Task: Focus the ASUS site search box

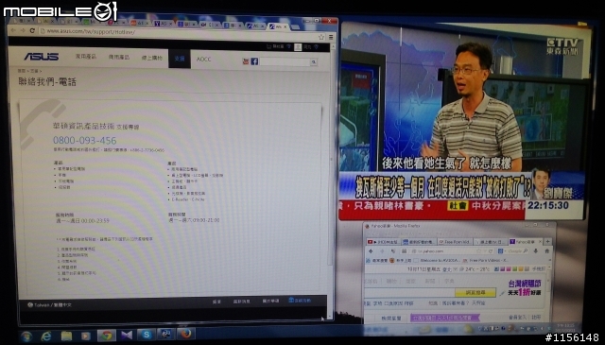Action: (x=285, y=61)
